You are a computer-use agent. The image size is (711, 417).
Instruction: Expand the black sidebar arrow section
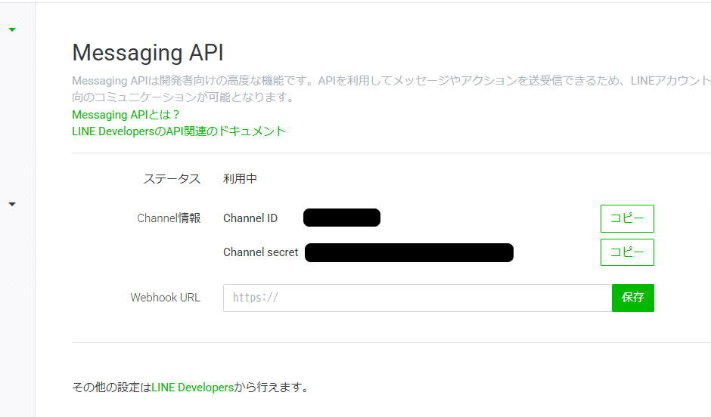point(12,204)
